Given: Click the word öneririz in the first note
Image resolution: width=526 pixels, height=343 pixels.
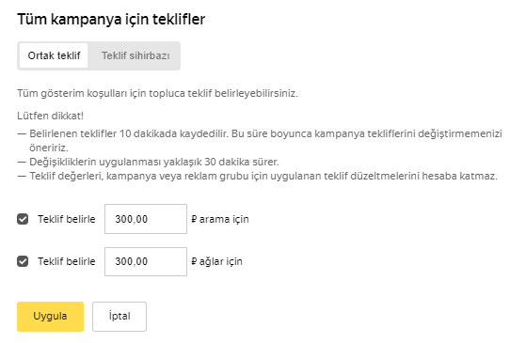Looking at the screenshot, I should (49, 148).
